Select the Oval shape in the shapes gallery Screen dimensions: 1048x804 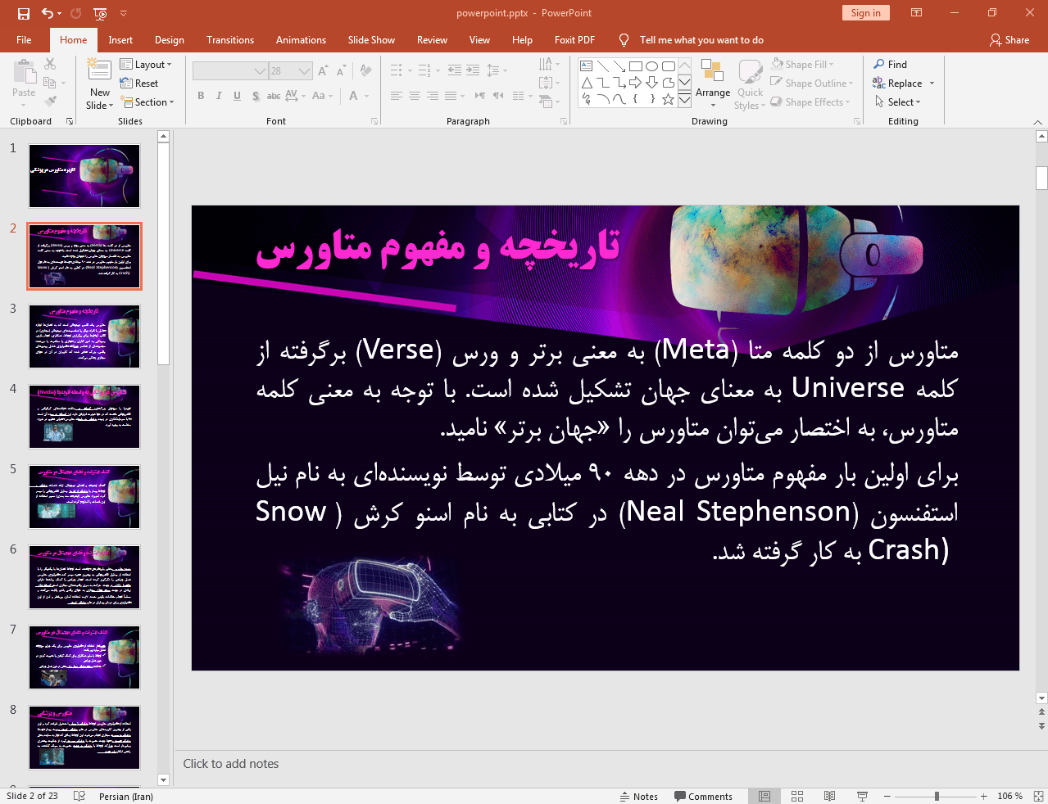tap(652, 66)
